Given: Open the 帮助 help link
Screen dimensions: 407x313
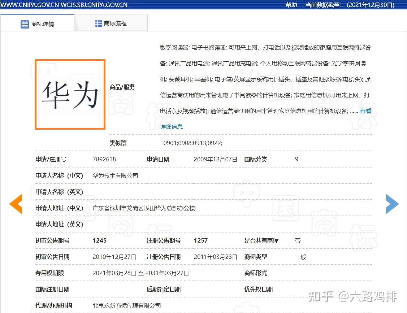Looking at the screenshot, I should 291,5.
